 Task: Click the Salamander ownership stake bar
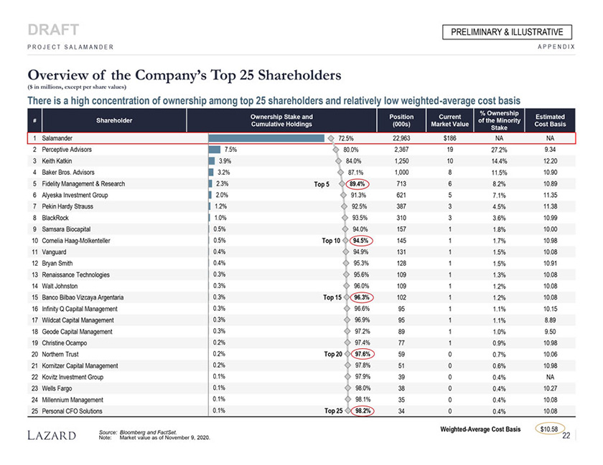266,138
